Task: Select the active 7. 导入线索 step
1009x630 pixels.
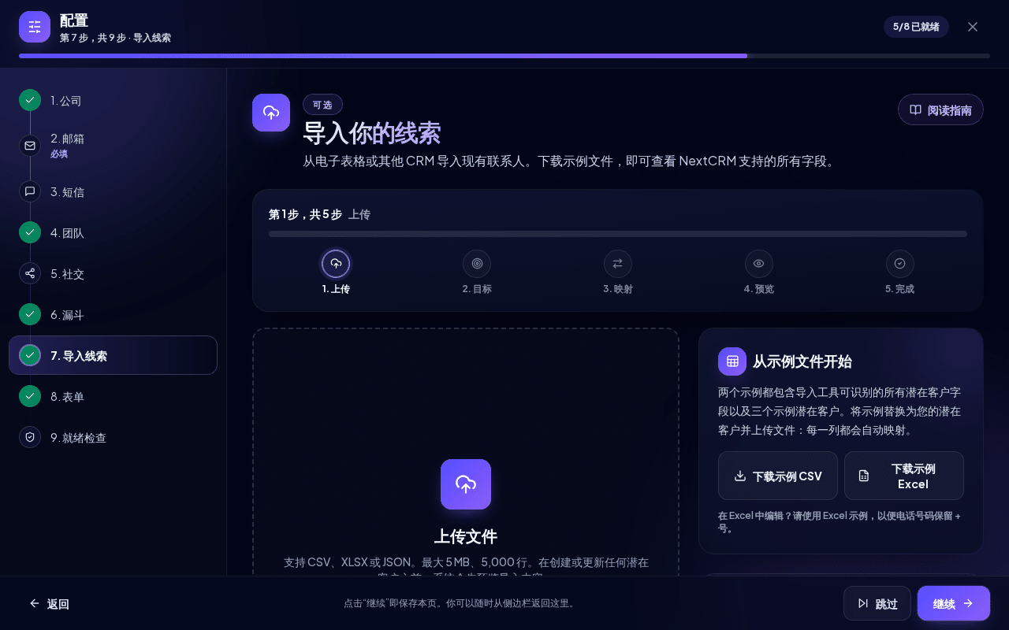Action: click(113, 355)
